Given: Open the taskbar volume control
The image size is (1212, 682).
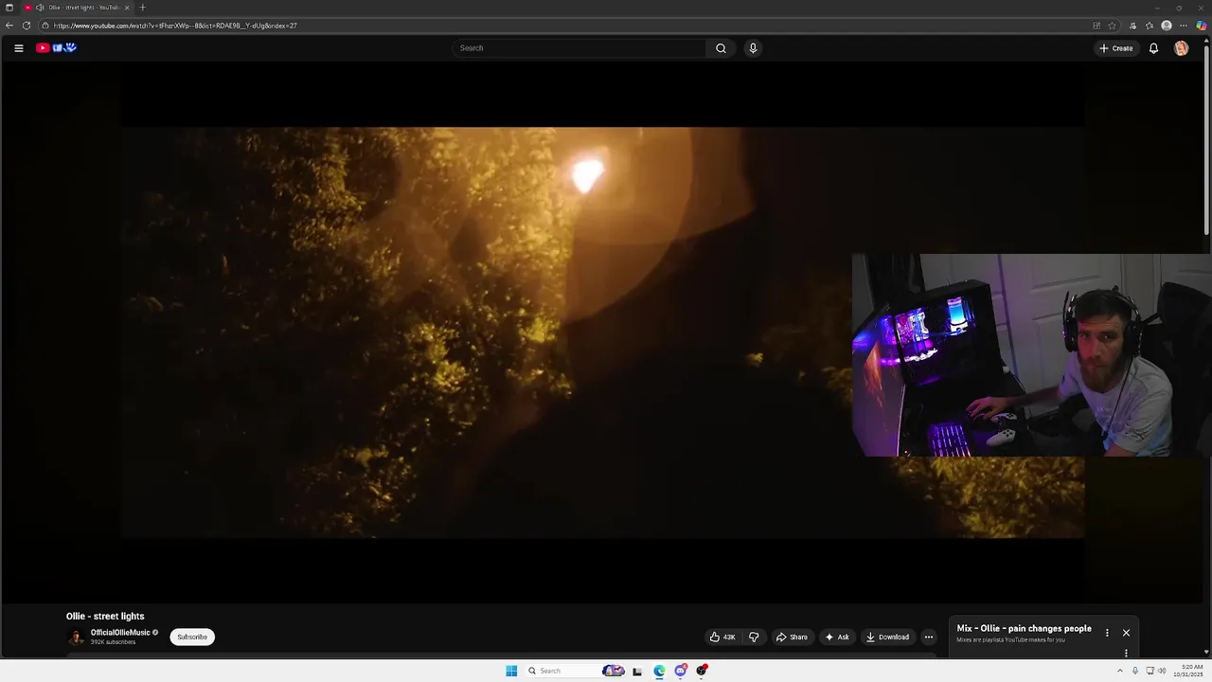Looking at the screenshot, I should pyautogui.click(x=1162, y=671).
